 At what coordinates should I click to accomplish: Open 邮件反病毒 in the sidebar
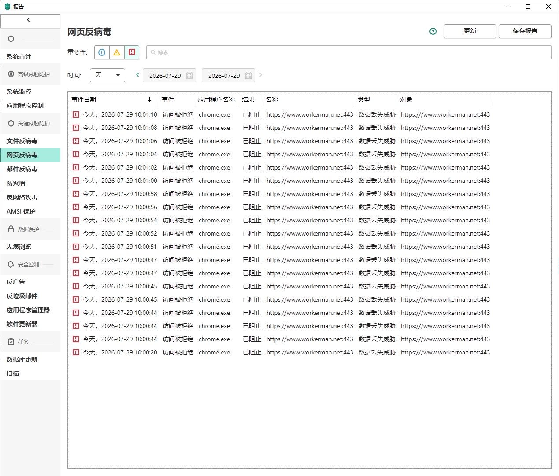tap(30, 169)
